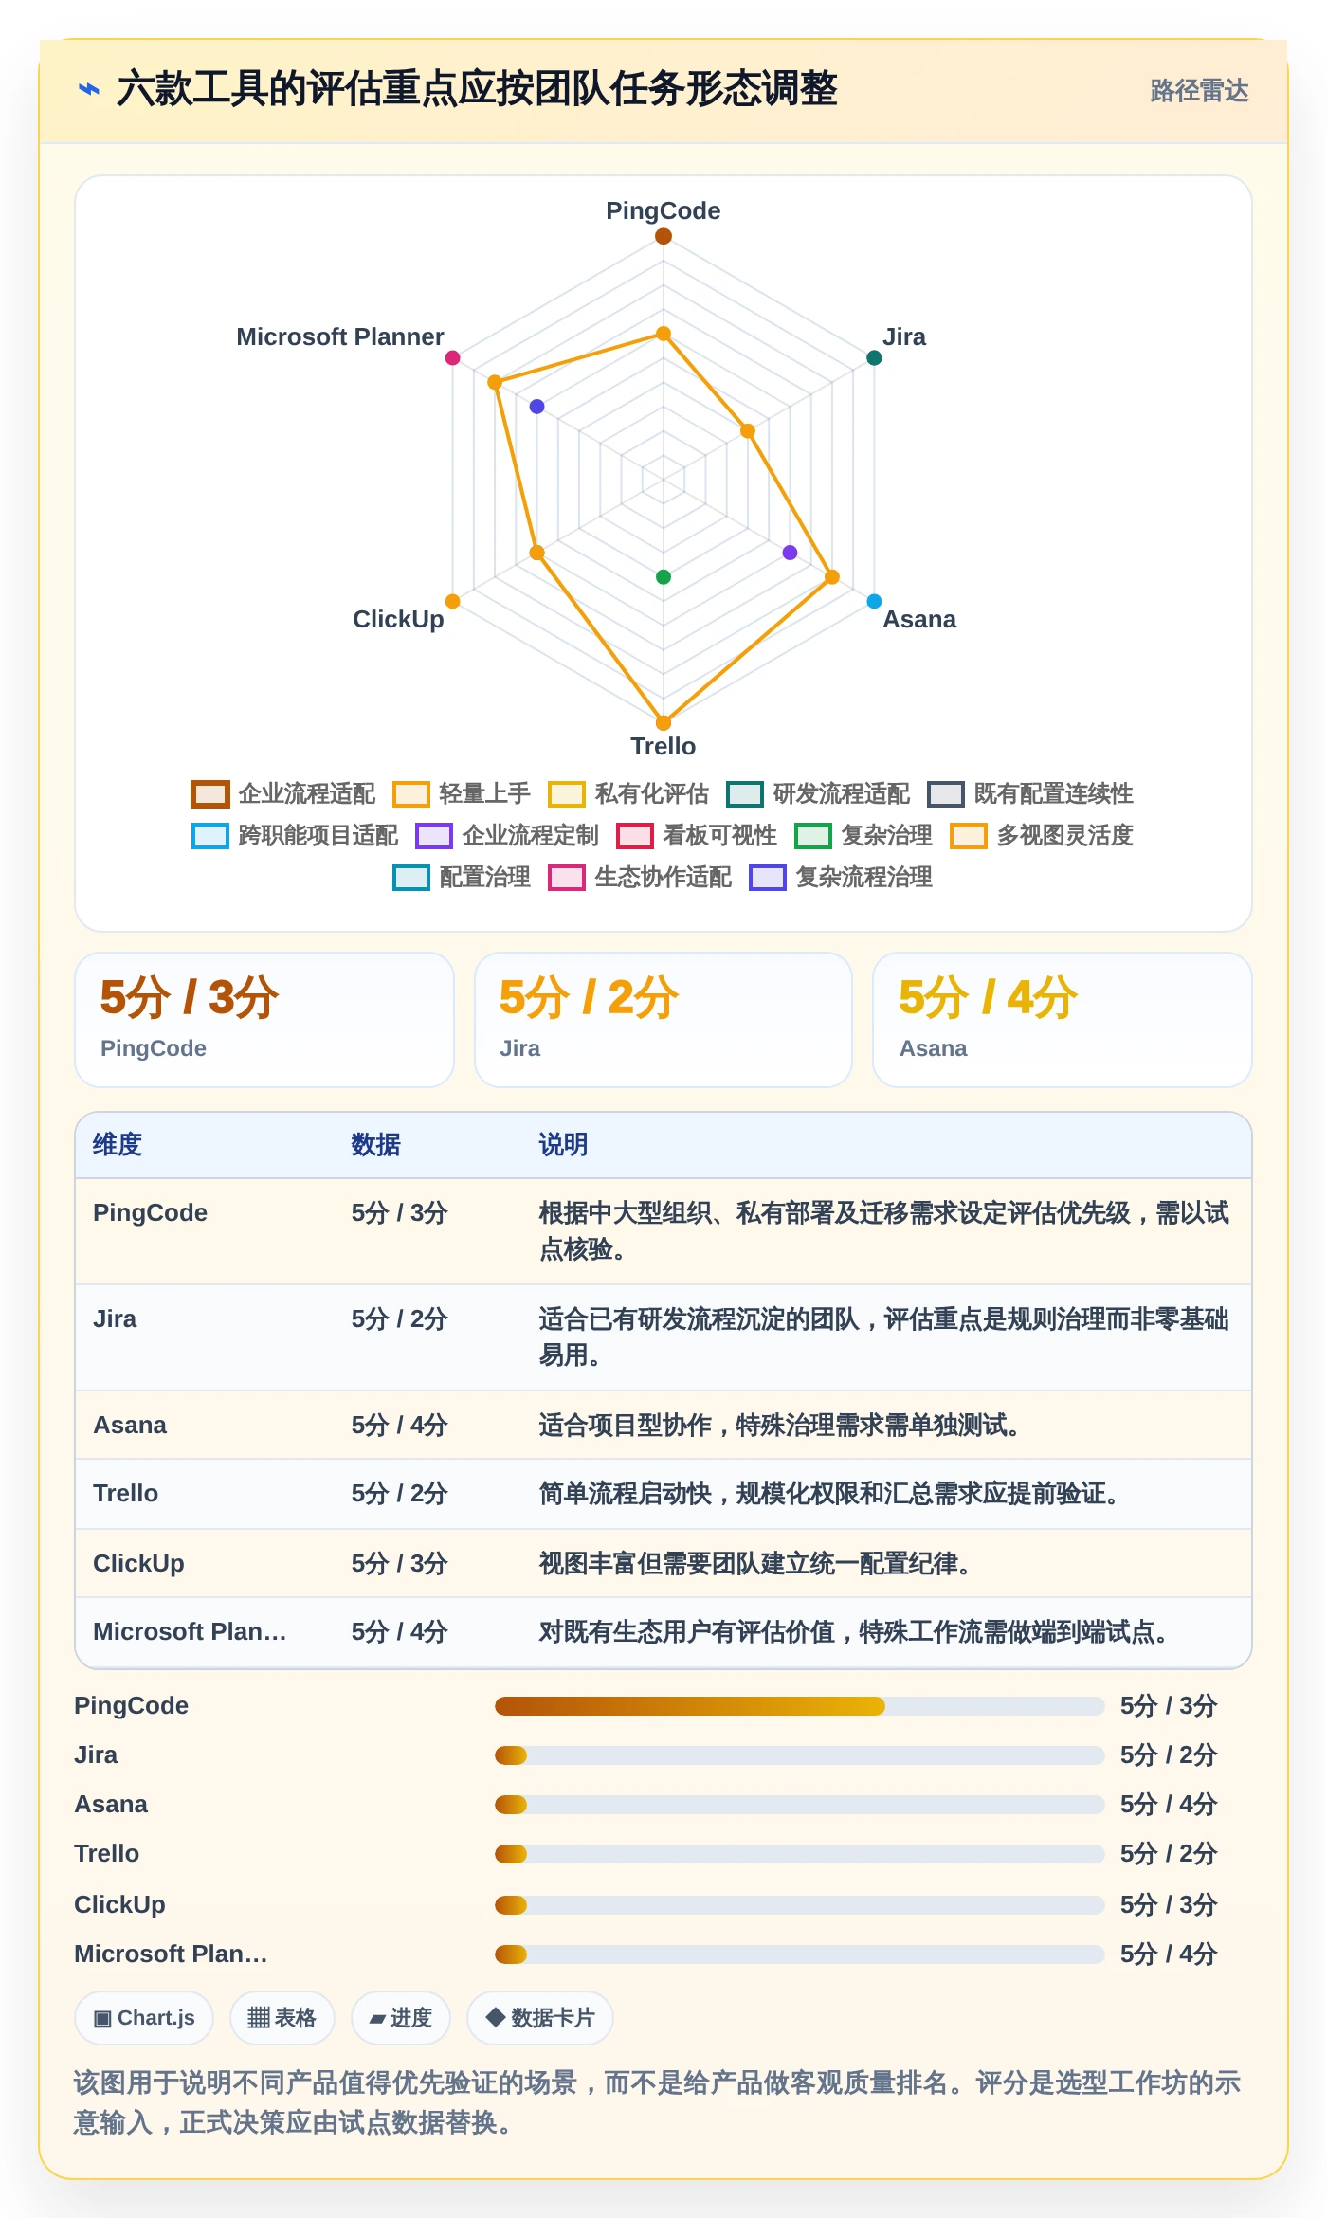
Task: Click the 说明 column header
Action: click(564, 1144)
